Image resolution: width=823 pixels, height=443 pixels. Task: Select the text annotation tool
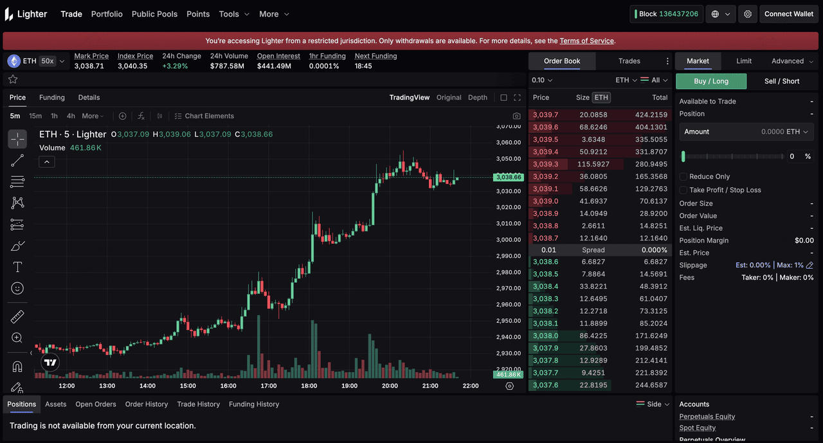pyautogui.click(x=17, y=267)
